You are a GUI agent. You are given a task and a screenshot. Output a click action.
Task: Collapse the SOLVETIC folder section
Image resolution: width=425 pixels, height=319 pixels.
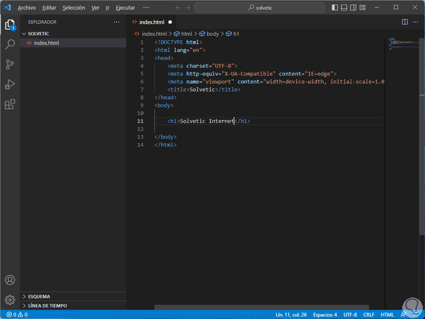click(38, 34)
